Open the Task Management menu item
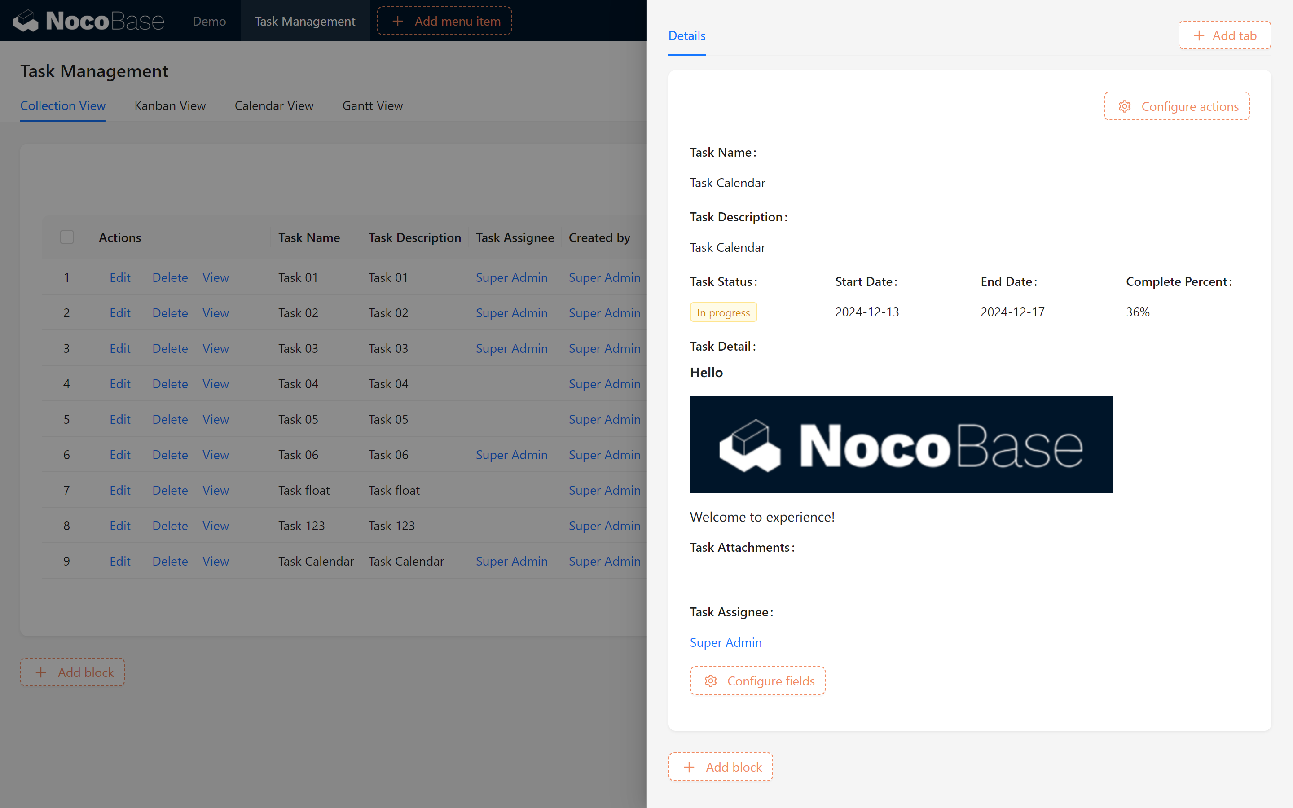The height and width of the screenshot is (808, 1293). tap(304, 22)
